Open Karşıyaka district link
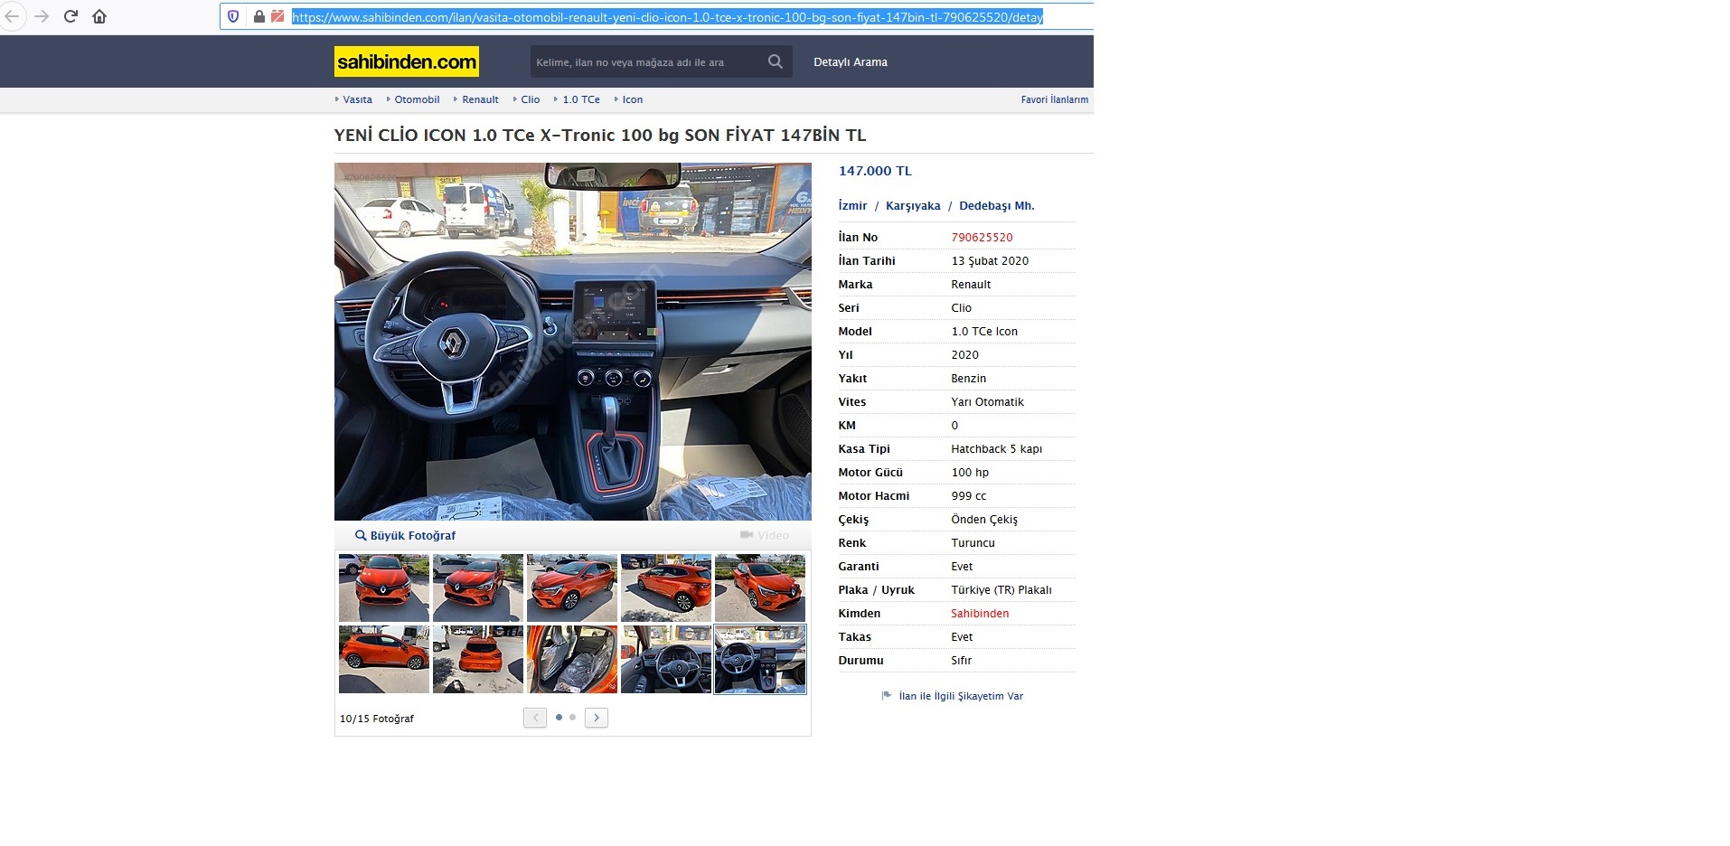The height and width of the screenshot is (846, 1730). pos(913,206)
